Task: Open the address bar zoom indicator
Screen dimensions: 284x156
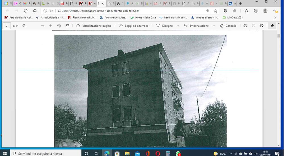Action: point(208,11)
